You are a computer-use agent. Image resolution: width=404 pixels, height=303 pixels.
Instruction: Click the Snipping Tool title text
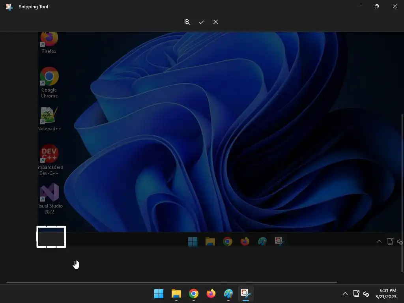click(x=34, y=7)
